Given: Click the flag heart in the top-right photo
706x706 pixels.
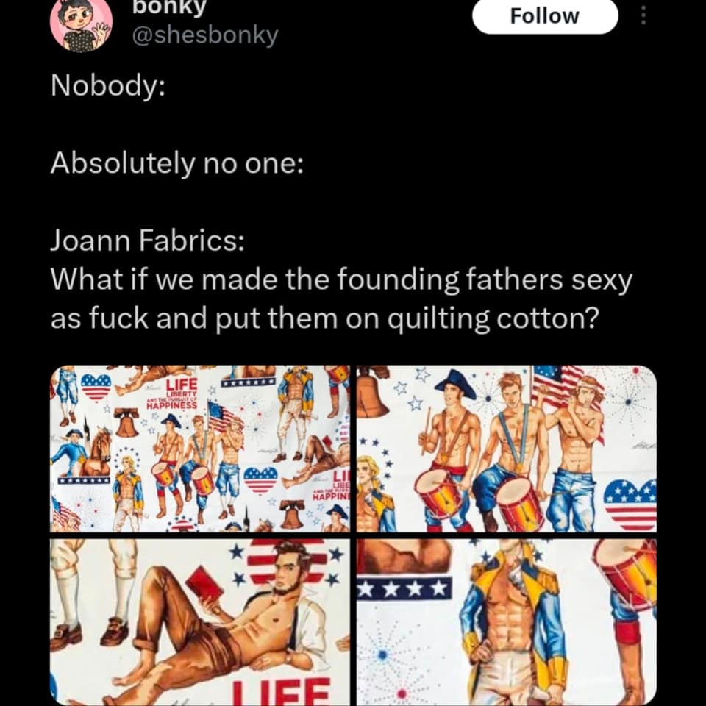Looking at the screenshot, I should (630, 504).
